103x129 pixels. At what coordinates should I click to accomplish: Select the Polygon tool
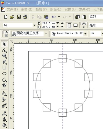point(4,80)
